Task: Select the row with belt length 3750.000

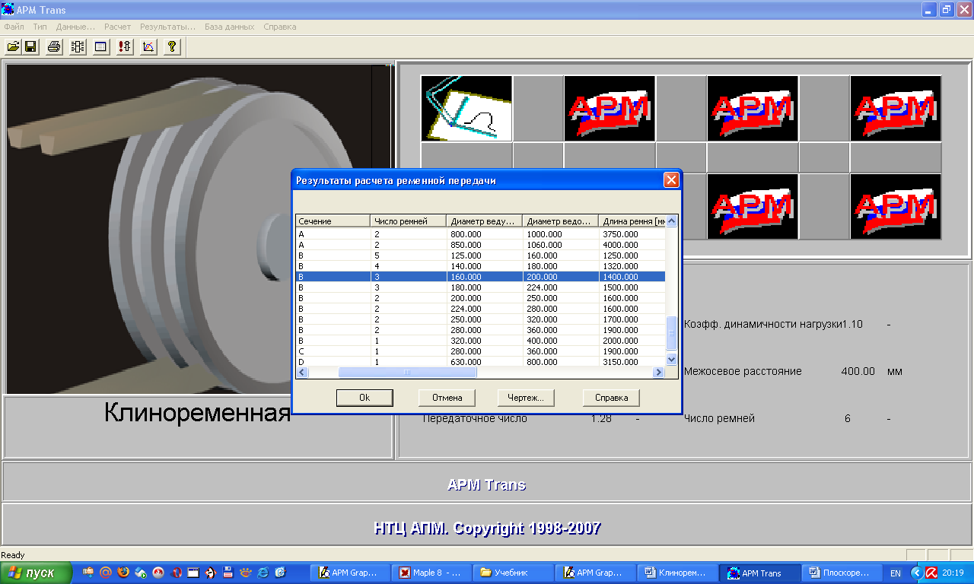Action: (481, 234)
